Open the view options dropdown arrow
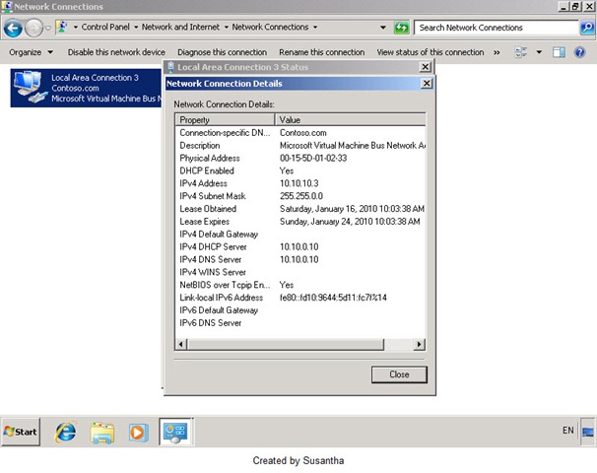 click(x=539, y=52)
